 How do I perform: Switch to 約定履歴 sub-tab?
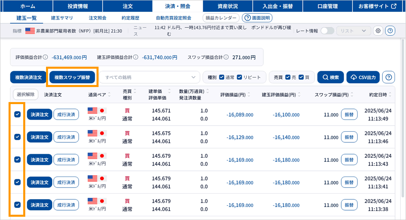point(130,18)
